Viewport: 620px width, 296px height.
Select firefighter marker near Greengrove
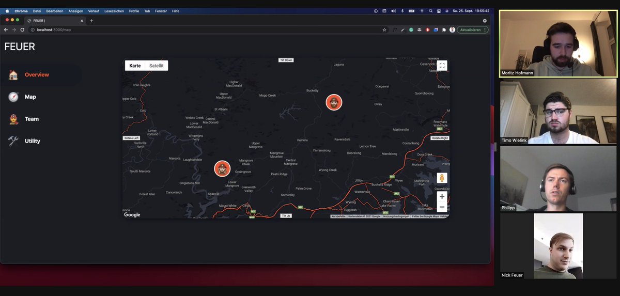point(222,168)
